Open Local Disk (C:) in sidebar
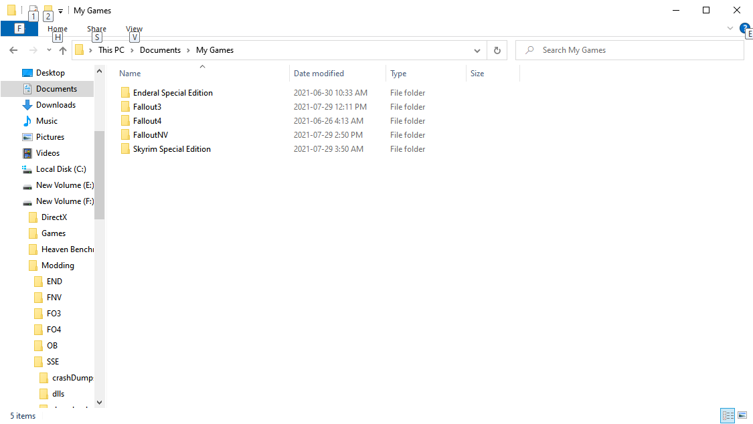Image resolution: width=753 pixels, height=424 pixels. pos(61,169)
